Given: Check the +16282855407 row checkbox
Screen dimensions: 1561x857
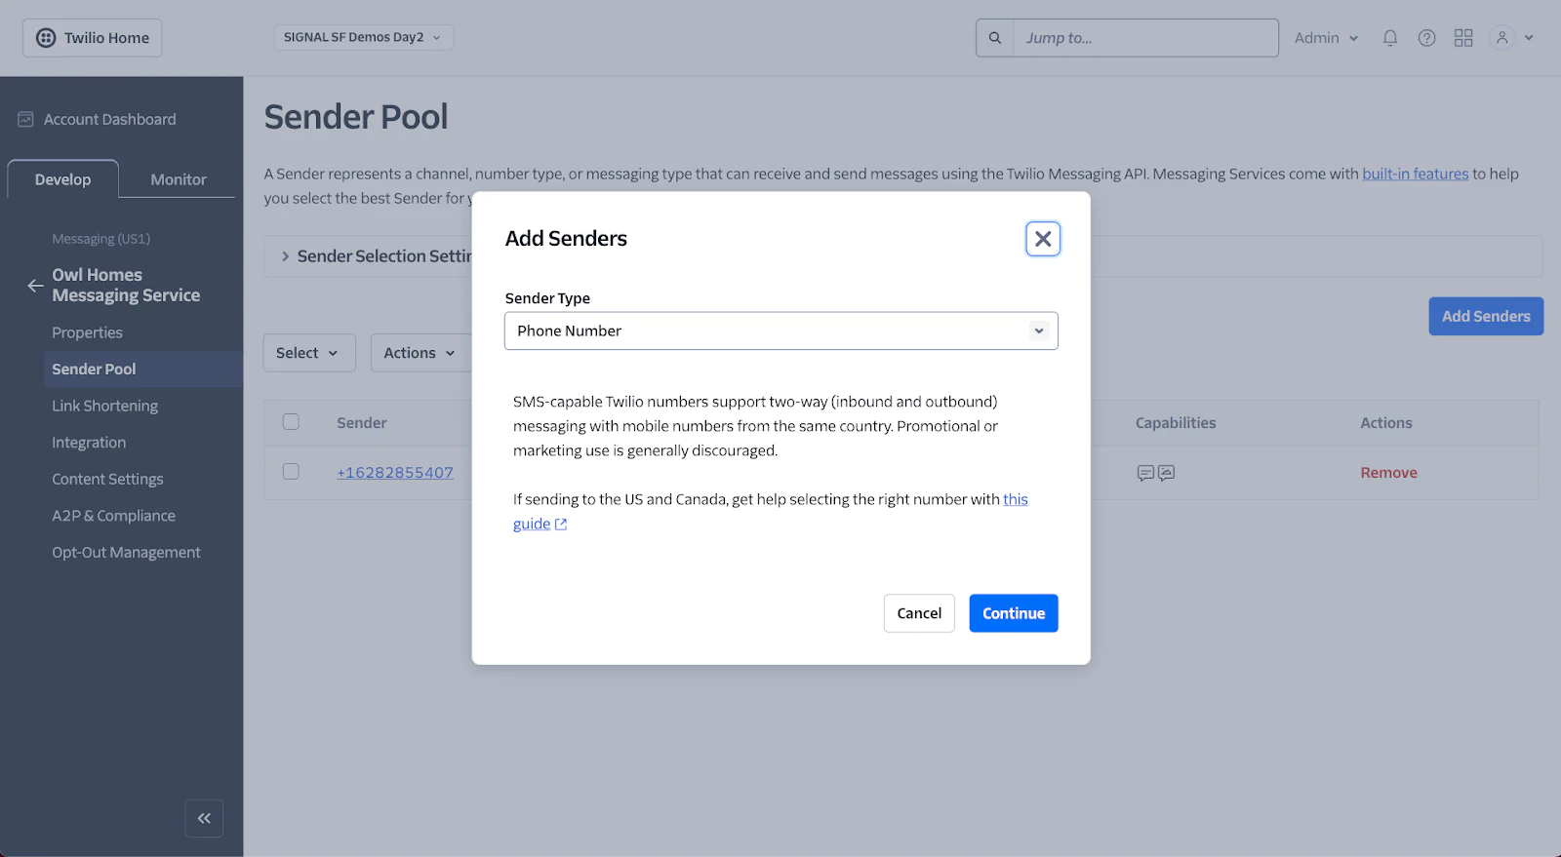Looking at the screenshot, I should coord(291,472).
